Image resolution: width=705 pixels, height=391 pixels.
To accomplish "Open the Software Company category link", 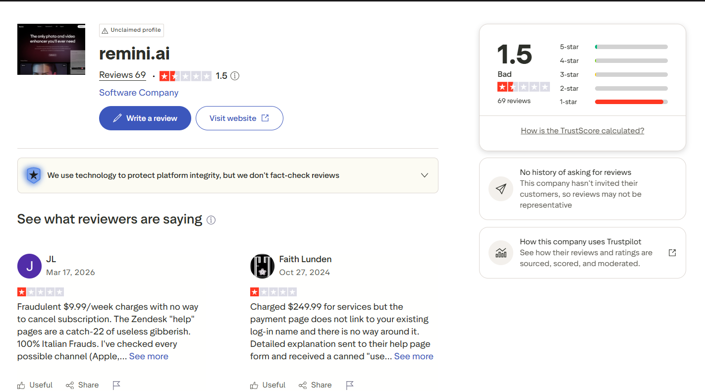I will pyautogui.click(x=139, y=93).
